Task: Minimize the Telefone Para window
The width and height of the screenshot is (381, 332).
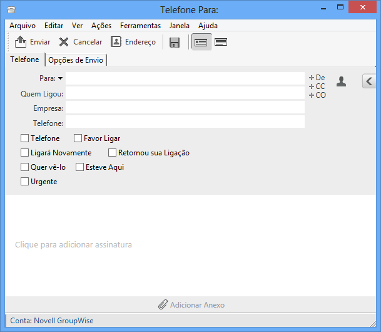Action: 323,8
